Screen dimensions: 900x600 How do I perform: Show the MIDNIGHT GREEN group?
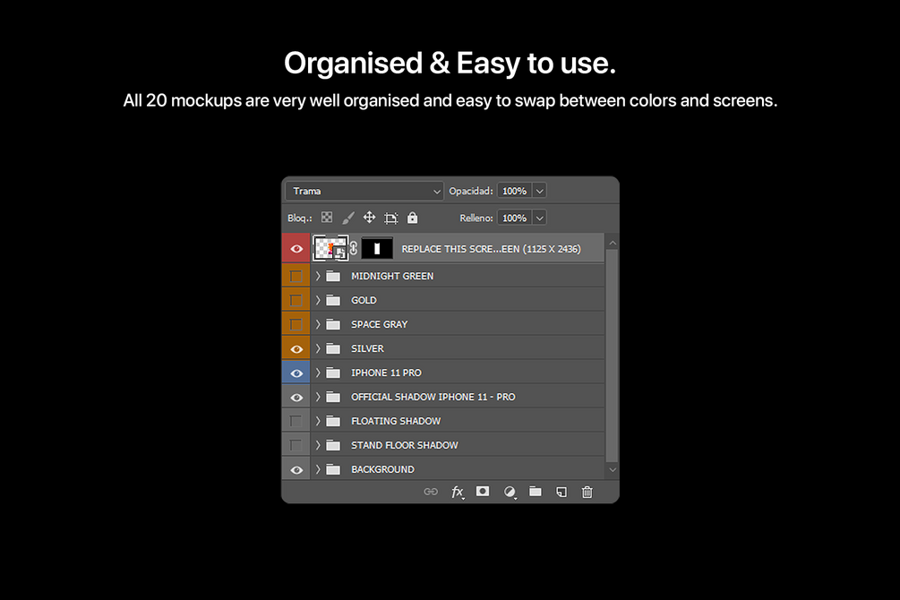(296, 276)
